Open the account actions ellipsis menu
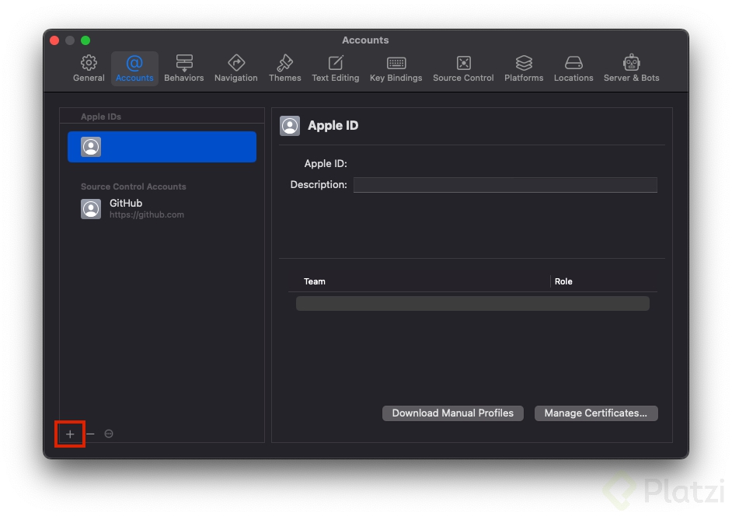Image resolution: width=732 pixels, height=516 pixels. (x=109, y=434)
